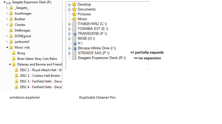Collapse the Music vids folder in Explorer
This screenshot has width=222, height=124.
pos(7,47)
